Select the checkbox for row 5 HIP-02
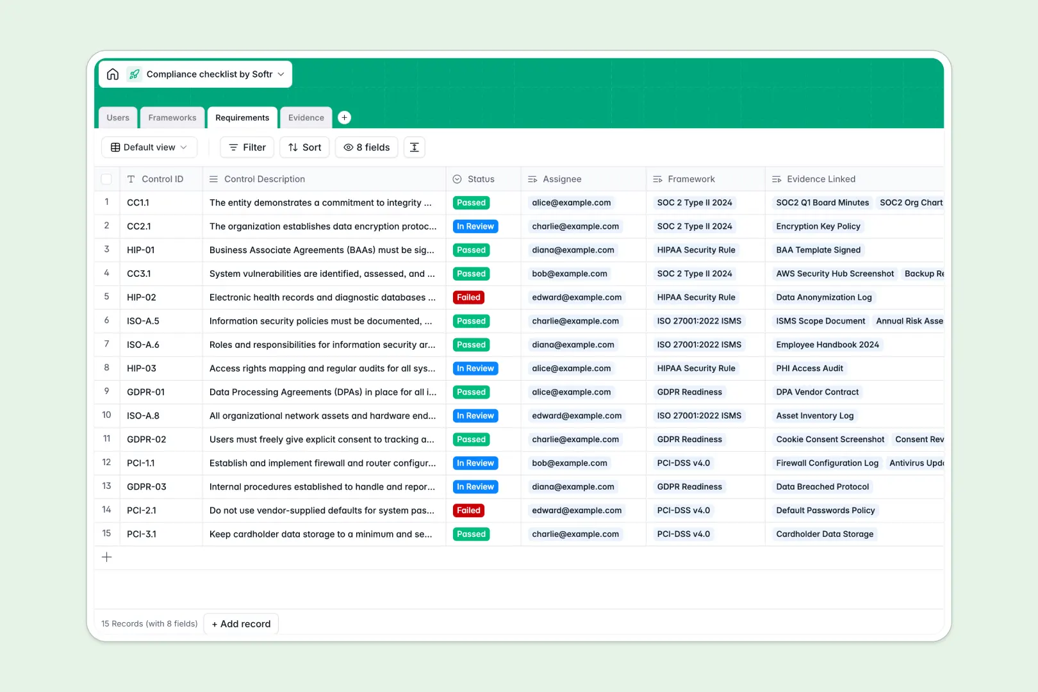The height and width of the screenshot is (692, 1038). 106,297
